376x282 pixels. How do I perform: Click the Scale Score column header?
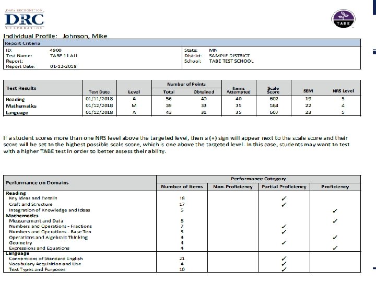pos(273,90)
